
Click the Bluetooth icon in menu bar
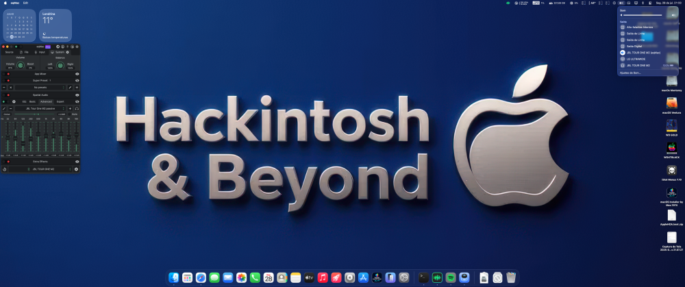tap(643, 3)
